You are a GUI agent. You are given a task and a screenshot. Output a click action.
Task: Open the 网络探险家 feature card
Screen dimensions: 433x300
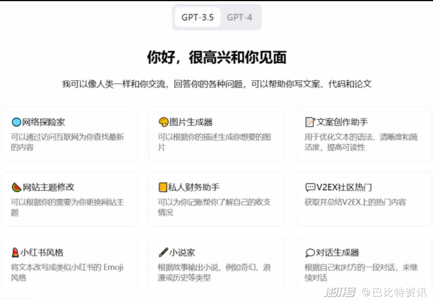tap(70, 133)
